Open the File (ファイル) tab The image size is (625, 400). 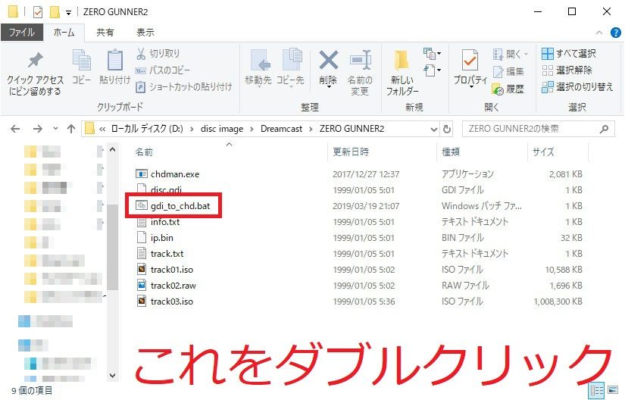21,33
